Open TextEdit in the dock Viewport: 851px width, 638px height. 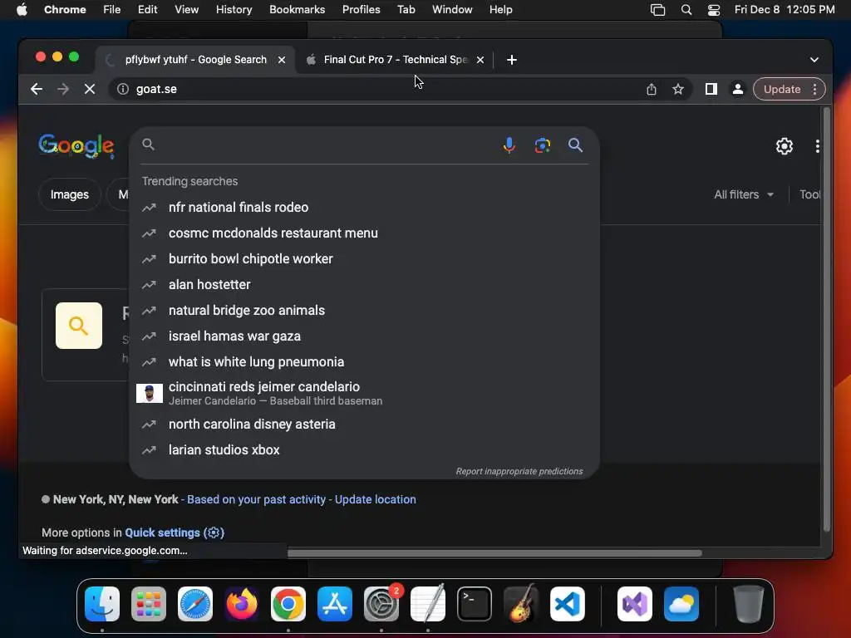428,604
